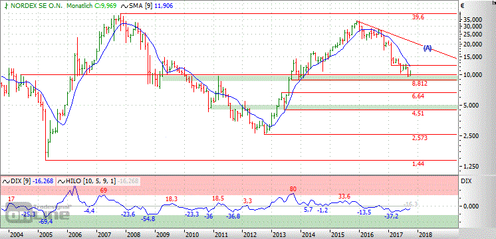The height and width of the screenshot is (239, 496).
Task: Select the (A) trendline marker
Action: coord(428,48)
